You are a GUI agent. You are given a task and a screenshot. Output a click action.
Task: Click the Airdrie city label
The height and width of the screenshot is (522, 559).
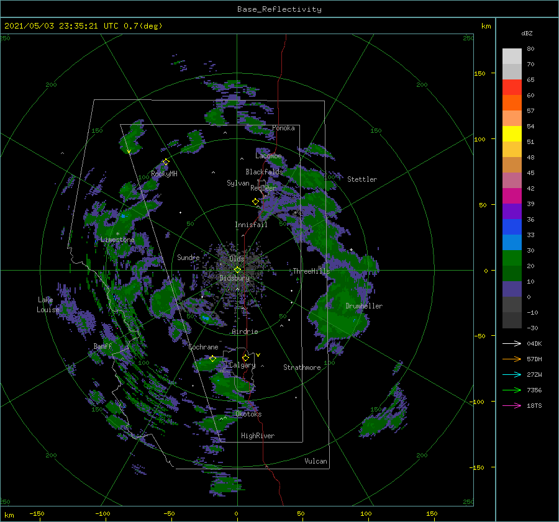coord(245,331)
